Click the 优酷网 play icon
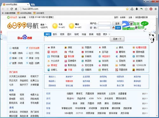Image resolution: width=159 pixels, height=118 pixels. tap(83, 70)
